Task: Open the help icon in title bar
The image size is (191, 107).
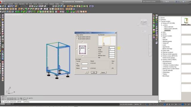Action: pyautogui.click(x=183, y=1)
